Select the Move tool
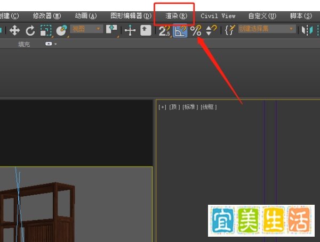The image size is (320, 242). pos(15,30)
